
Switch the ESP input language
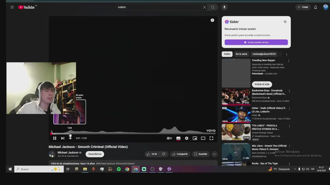pos(313,169)
